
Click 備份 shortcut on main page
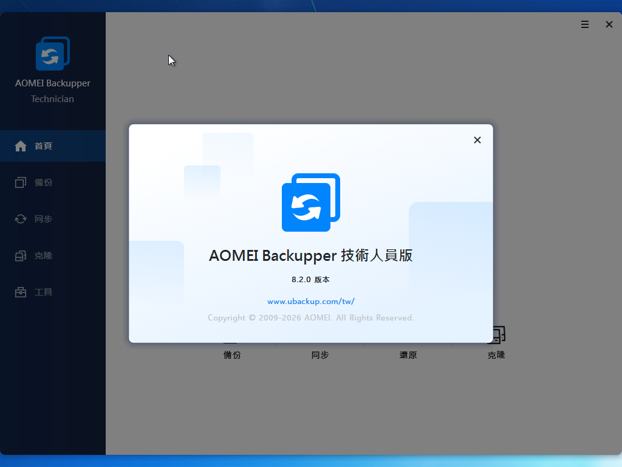point(232,355)
